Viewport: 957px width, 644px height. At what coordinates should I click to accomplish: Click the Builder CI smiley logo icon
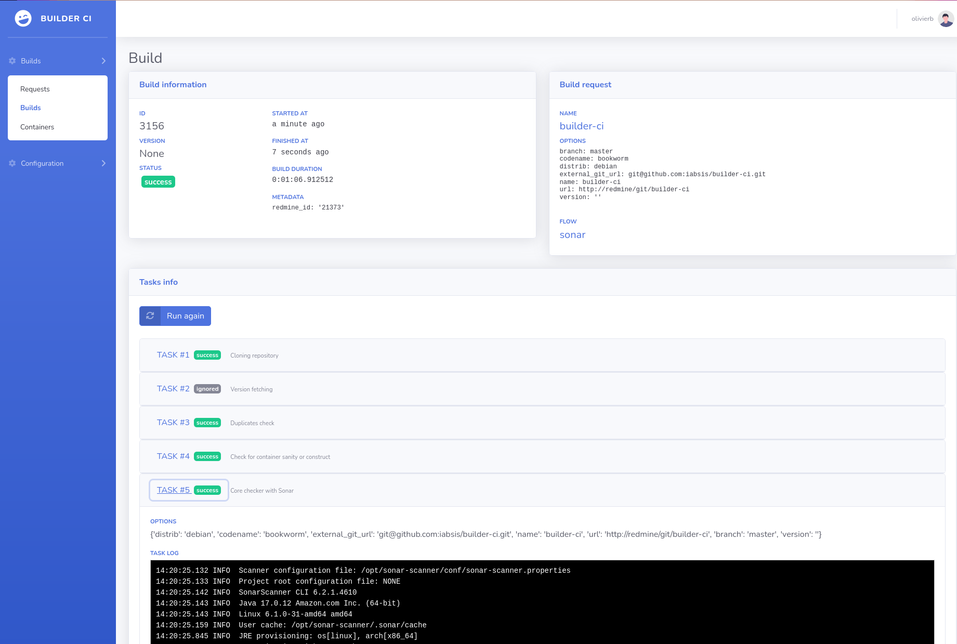pyautogui.click(x=23, y=18)
